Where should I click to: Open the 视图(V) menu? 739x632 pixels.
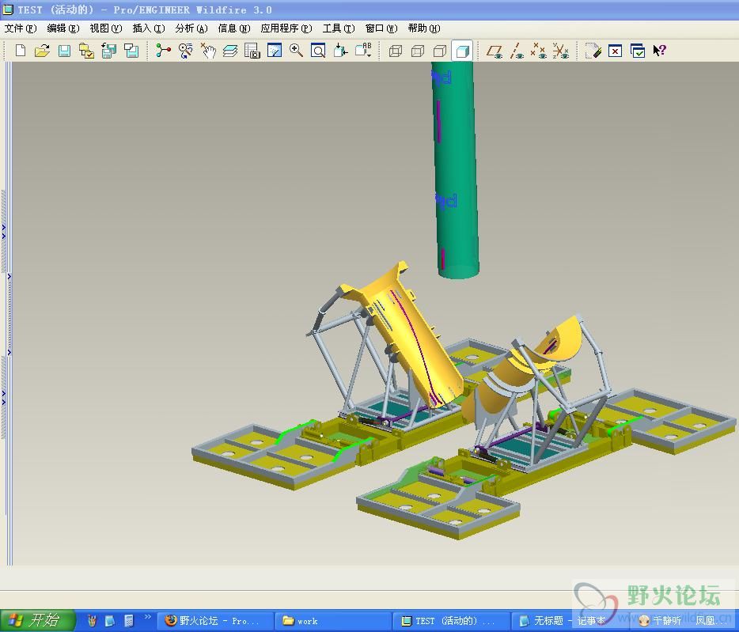(106, 28)
